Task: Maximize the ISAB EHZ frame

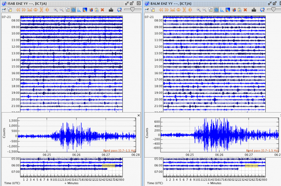Action: pyautogui.click(x=132, y=3)
